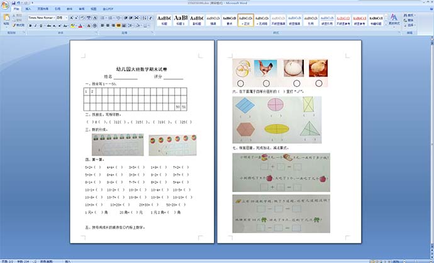This screenshot has height=263, width=434.
Task: Clear formatting with eraser icon
Action: [x=82, y=18]
